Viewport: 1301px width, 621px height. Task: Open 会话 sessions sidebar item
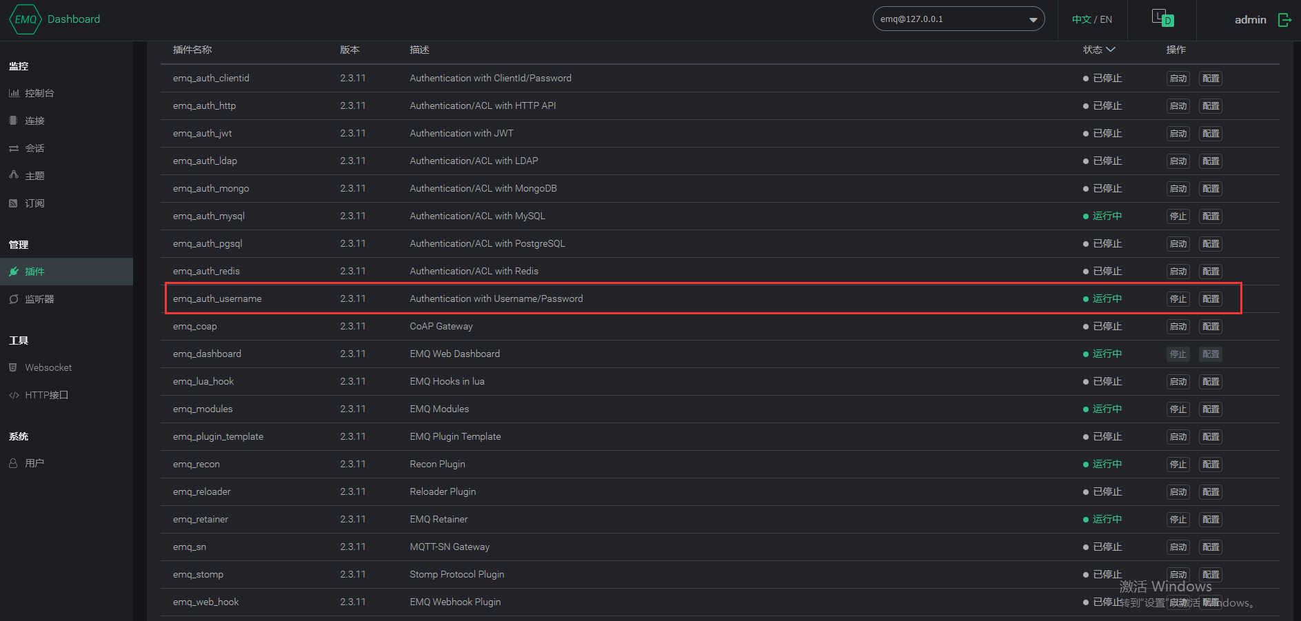[x=66, y=148]
